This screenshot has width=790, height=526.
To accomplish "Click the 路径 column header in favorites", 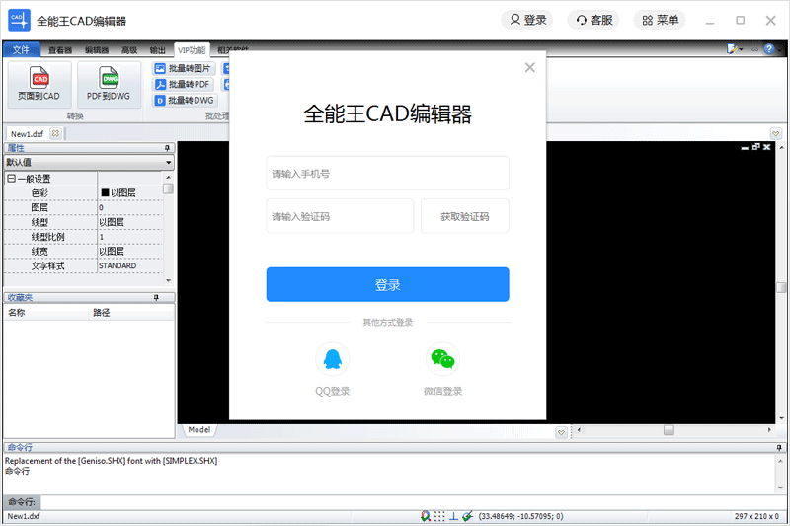I will point(131,313).
